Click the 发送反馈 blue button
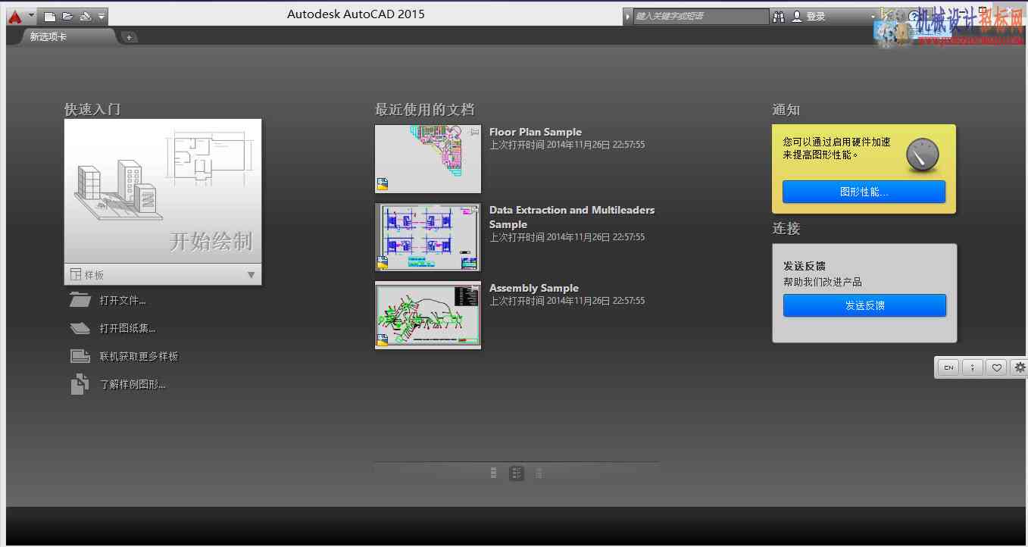The height and width of the screenshot is (547, 1028). click(x=864, y=305)
